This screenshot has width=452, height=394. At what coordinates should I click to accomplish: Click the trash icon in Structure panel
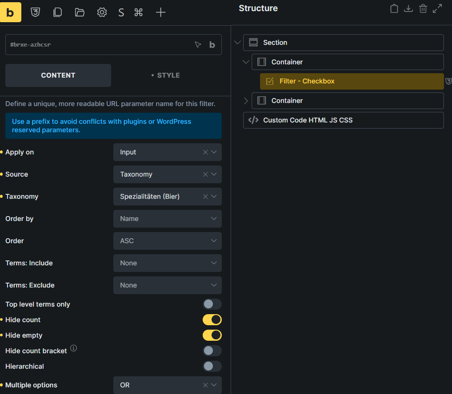423,8
